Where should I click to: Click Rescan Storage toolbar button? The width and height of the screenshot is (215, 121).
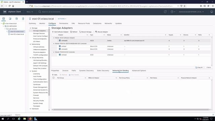coord(86,32)
